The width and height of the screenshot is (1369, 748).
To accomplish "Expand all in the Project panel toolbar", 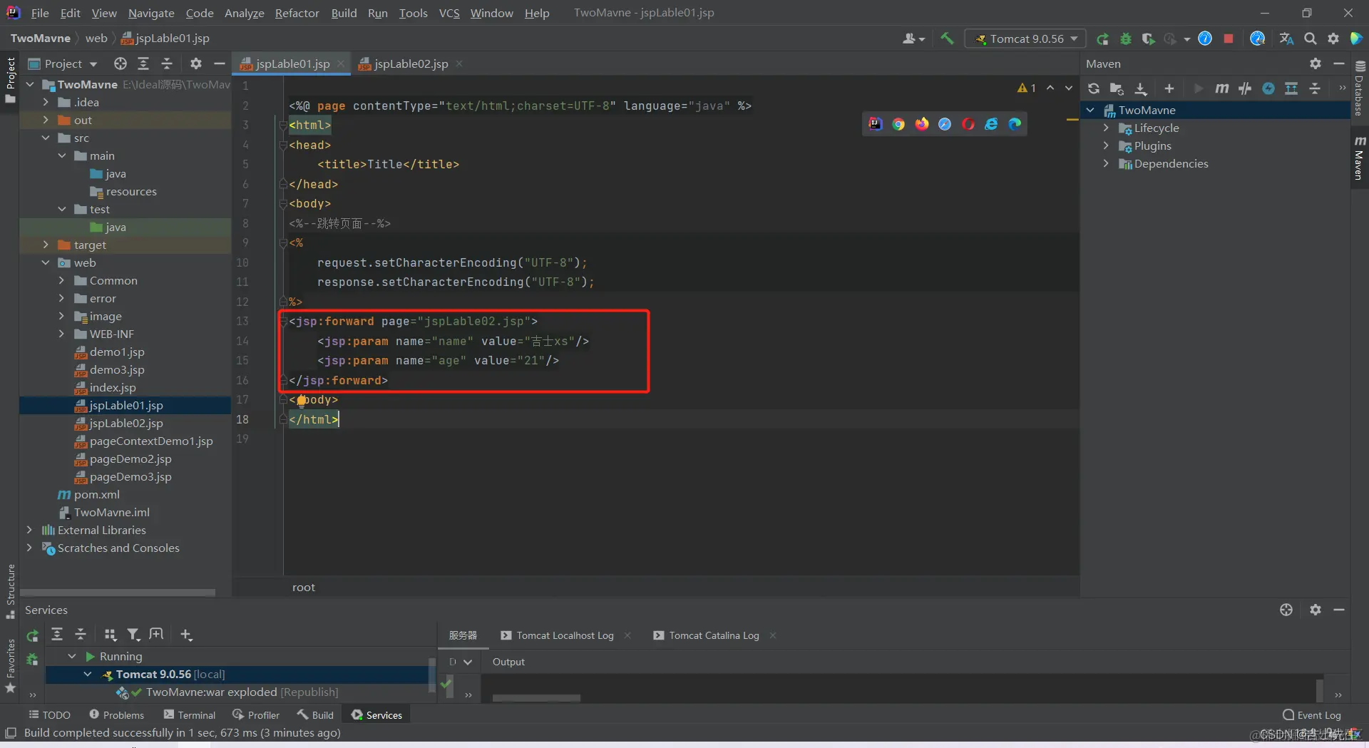I will [x=143, y=63].
